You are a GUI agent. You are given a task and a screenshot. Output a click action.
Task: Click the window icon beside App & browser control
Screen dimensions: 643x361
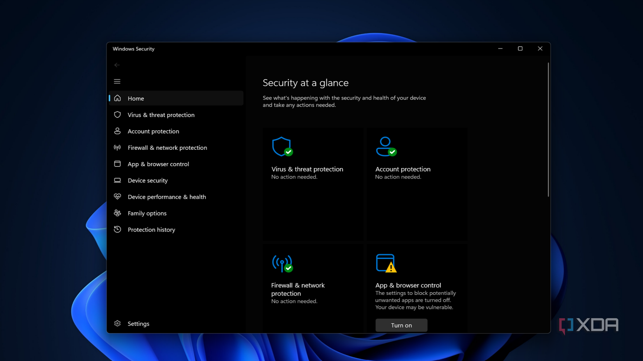[x=117, y=164]
